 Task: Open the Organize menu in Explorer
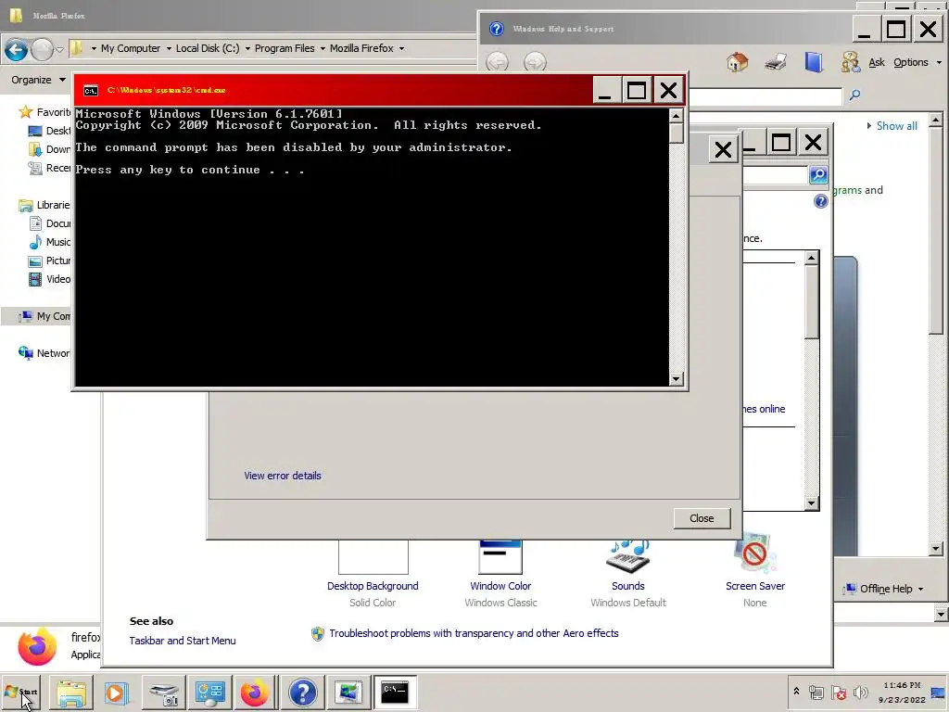(x=38, y=80)
